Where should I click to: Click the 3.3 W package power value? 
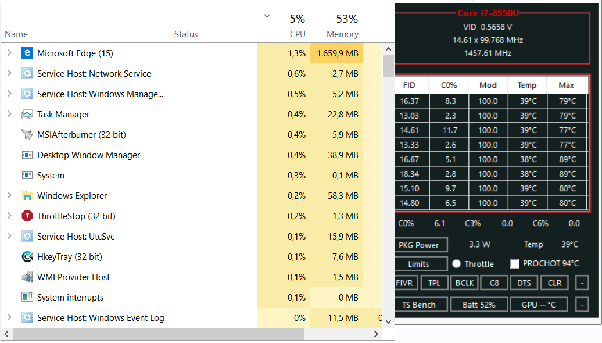(479, 245)
